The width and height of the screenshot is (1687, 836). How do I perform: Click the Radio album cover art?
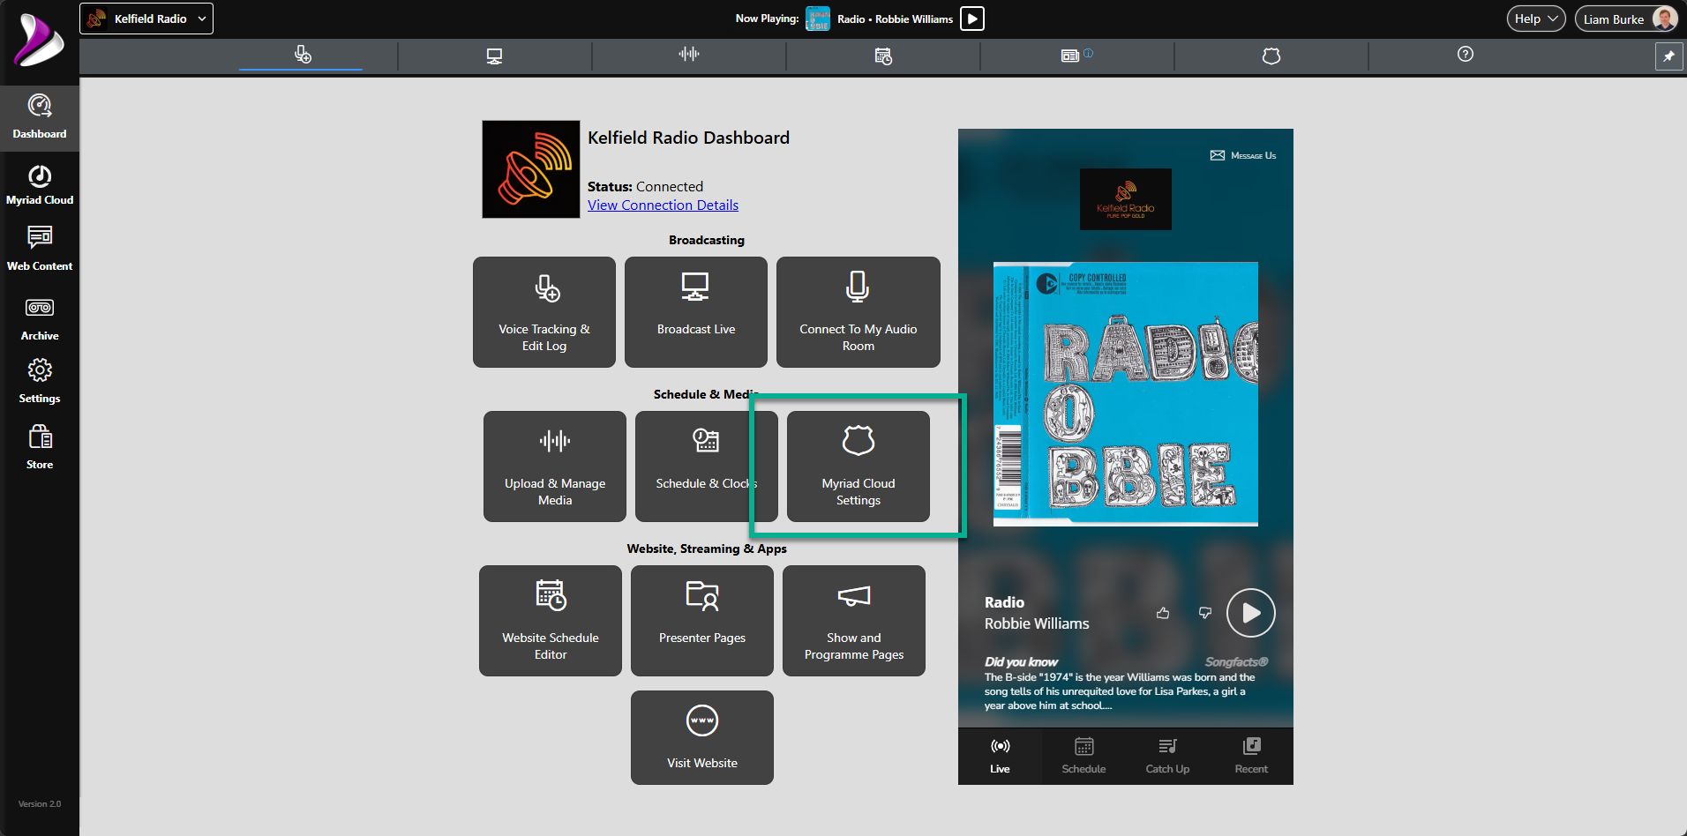click(1126, 394)
